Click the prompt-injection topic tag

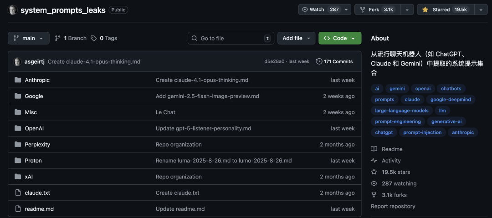click(x=422, y=132)
